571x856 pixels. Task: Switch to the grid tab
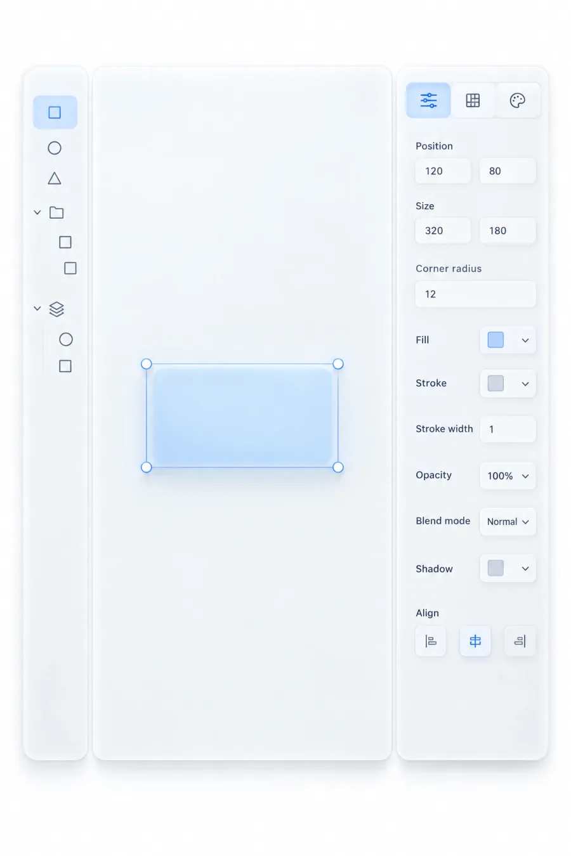(x=473, y=100)
